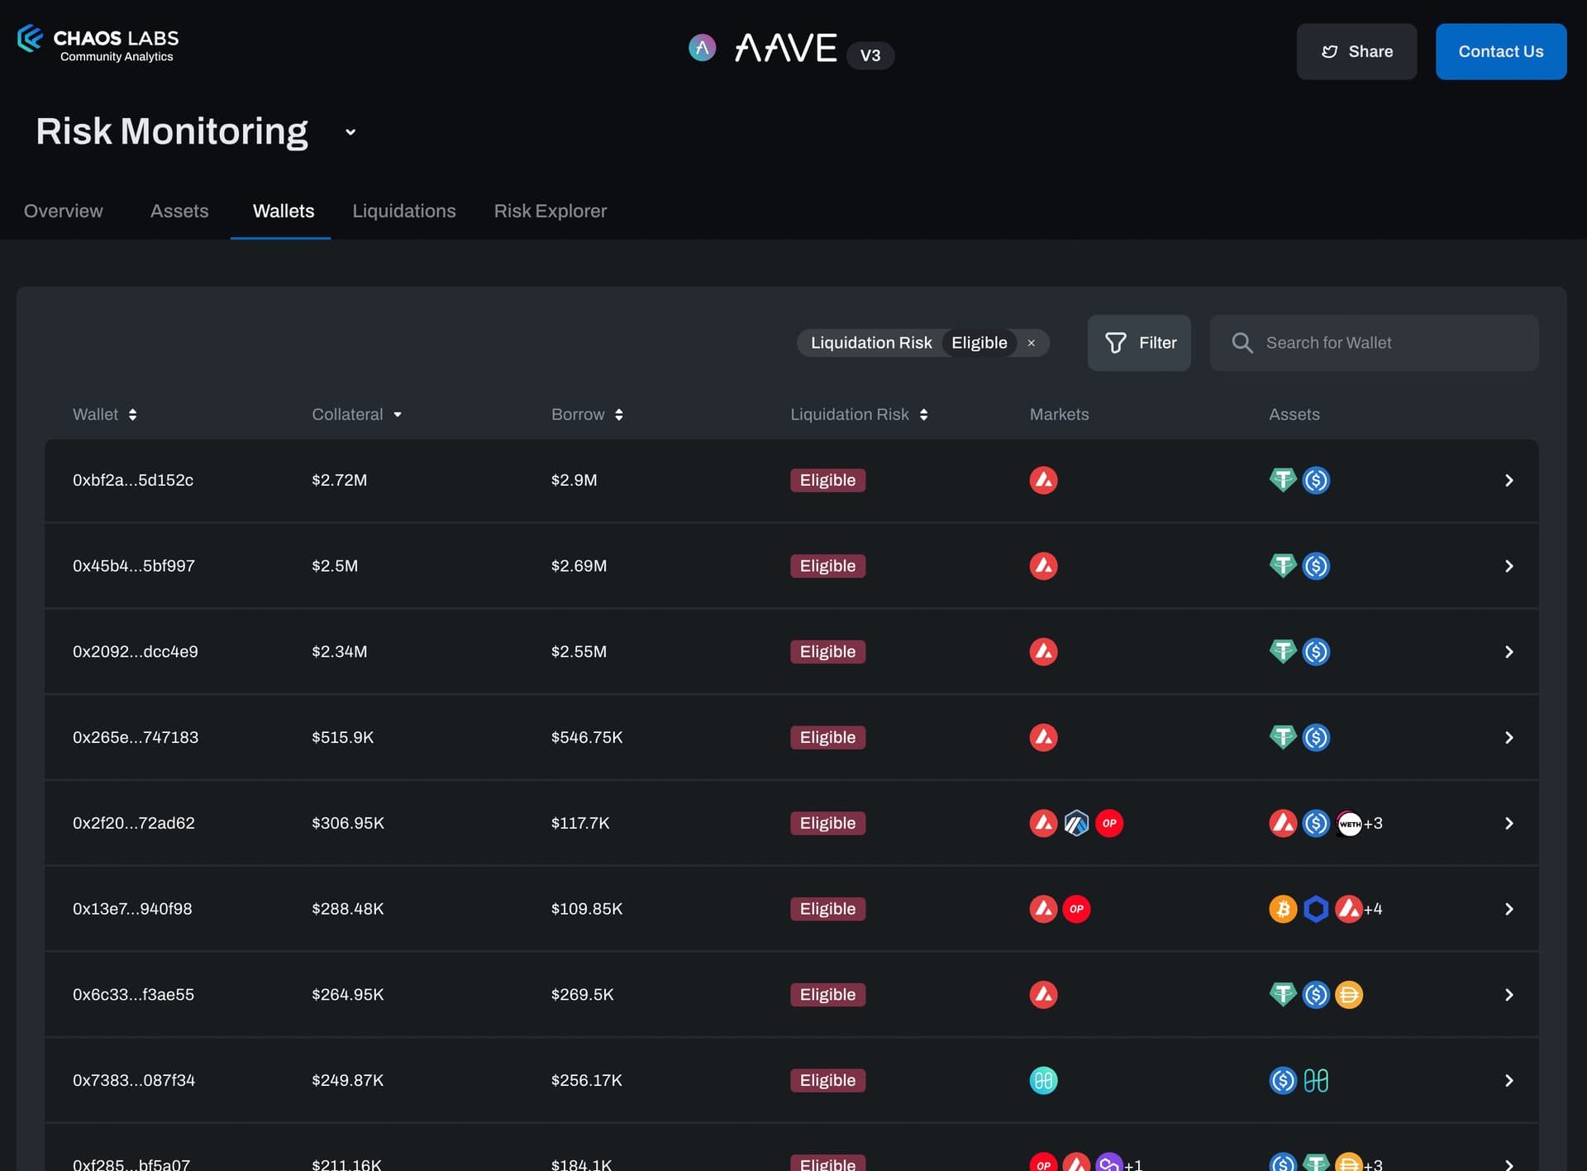Click the Tether asset icon in the first wallet row
The width and height of the screenshot is (1587, 1171).
[1282, 480]
